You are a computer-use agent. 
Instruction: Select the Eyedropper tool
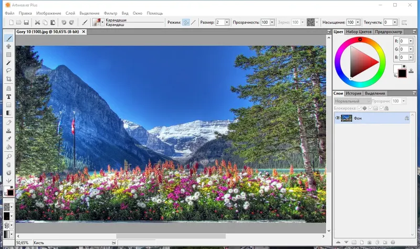(x=9, y=138)
